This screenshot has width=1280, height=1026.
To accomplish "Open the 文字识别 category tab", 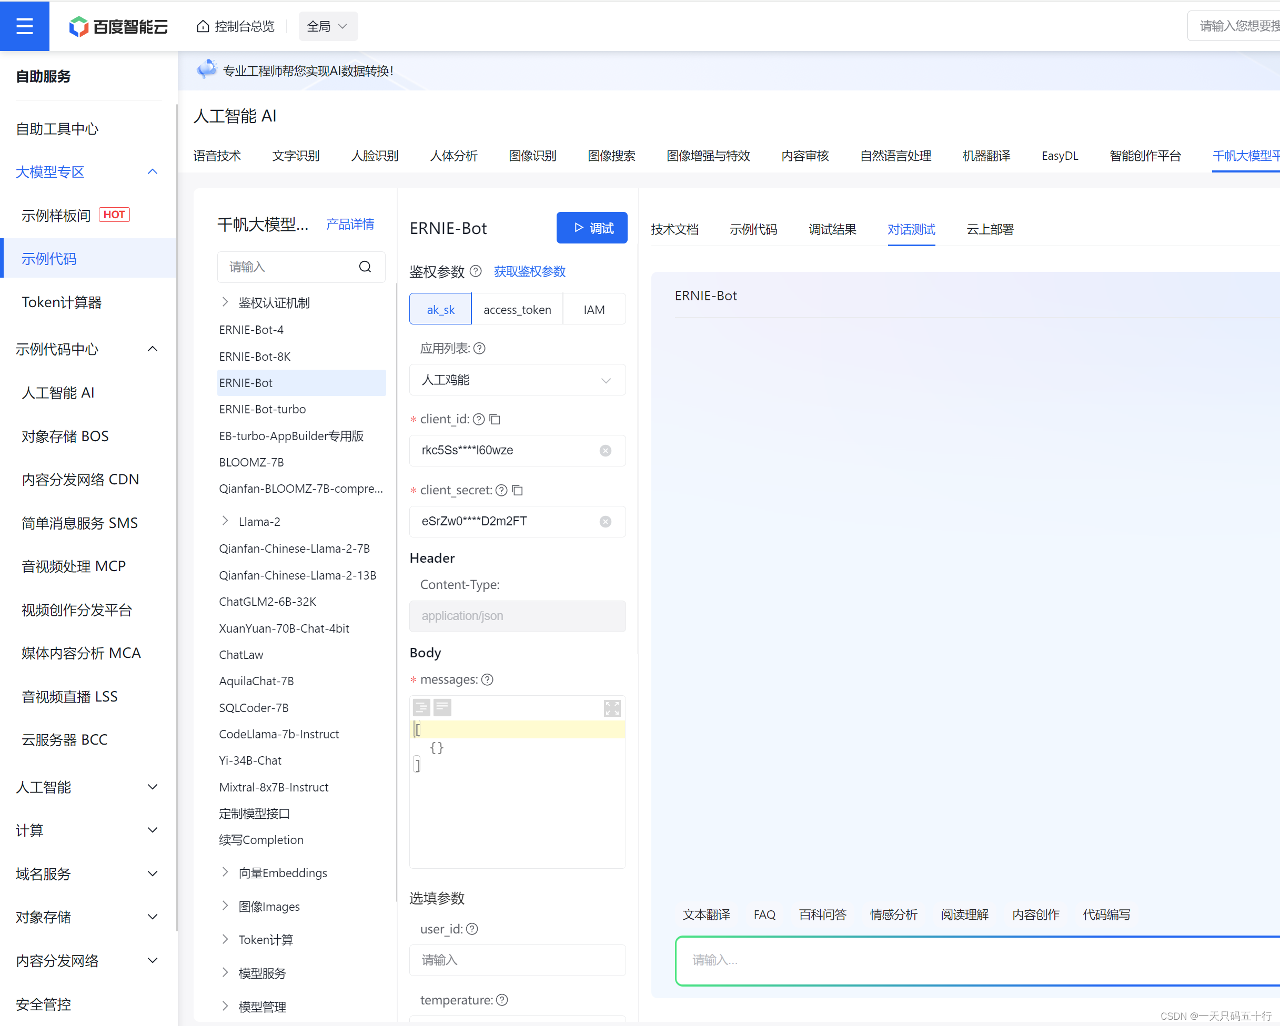I will coord(296,156).
